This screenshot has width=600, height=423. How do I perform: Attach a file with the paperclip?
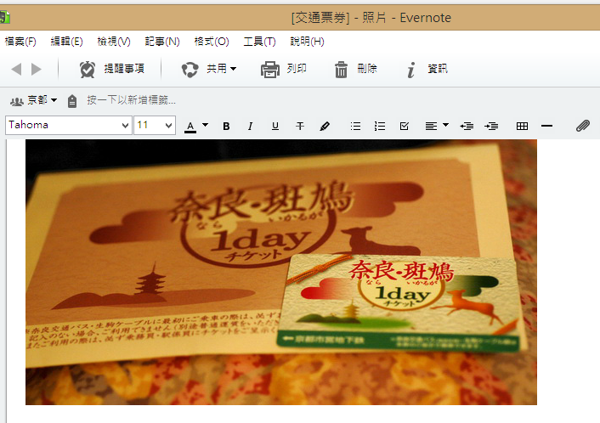pyautogui.click(x=583, y=126)
